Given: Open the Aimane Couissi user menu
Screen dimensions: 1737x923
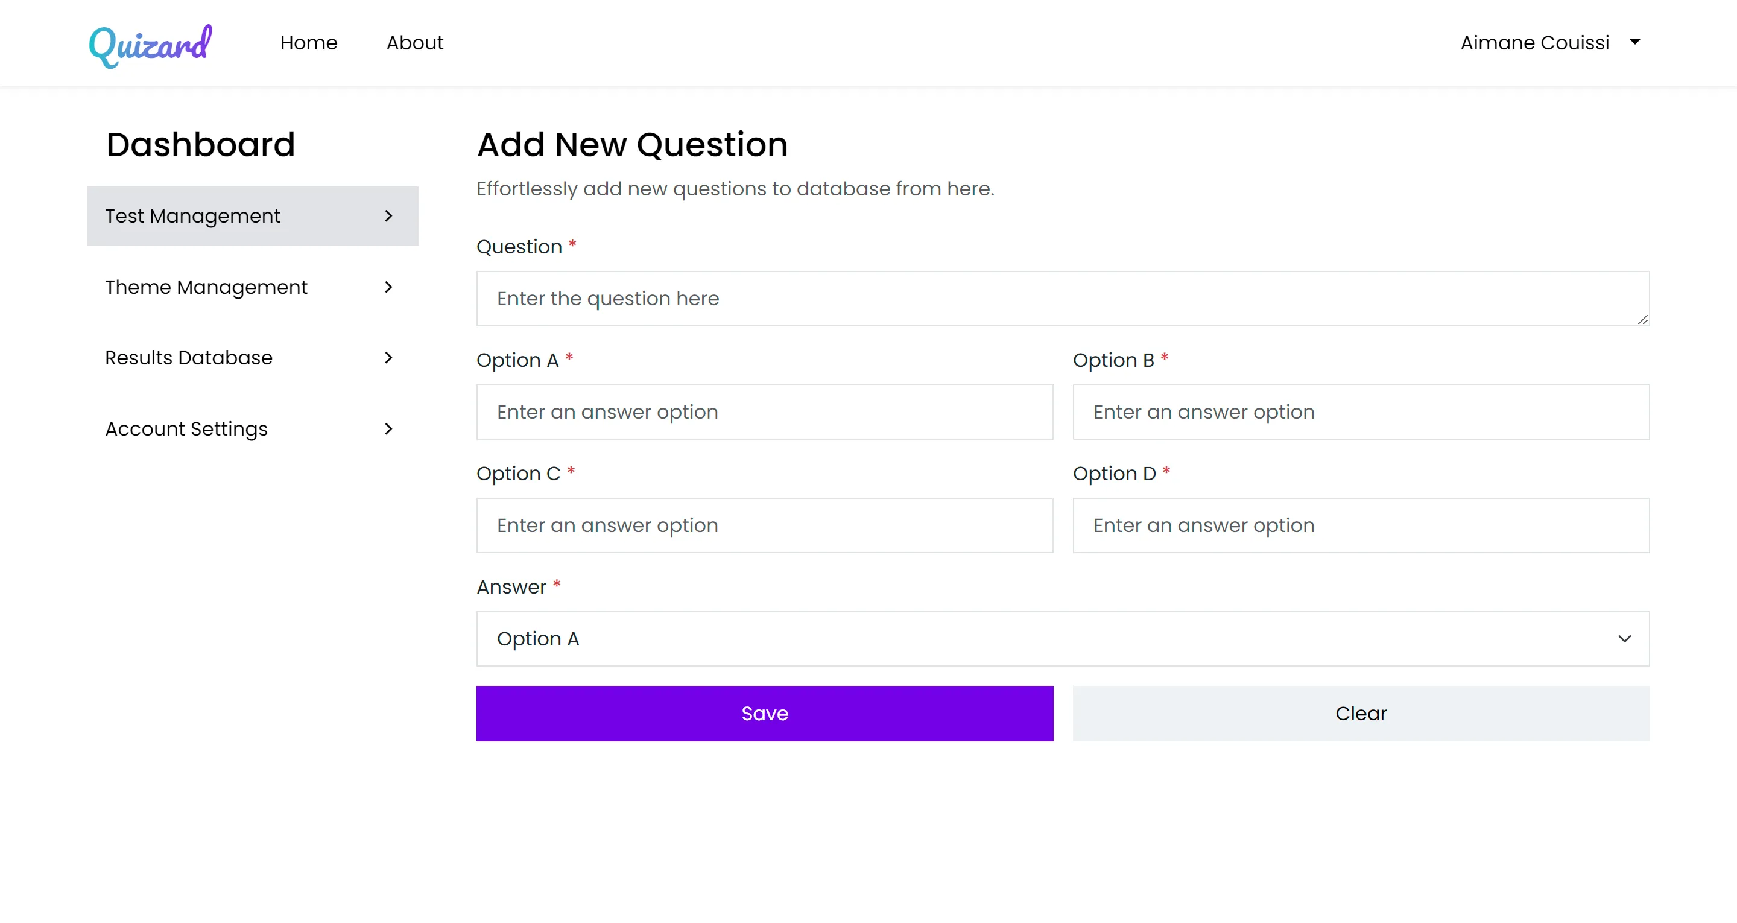Looking at the screenshot, I should (x=1550, y=43).
